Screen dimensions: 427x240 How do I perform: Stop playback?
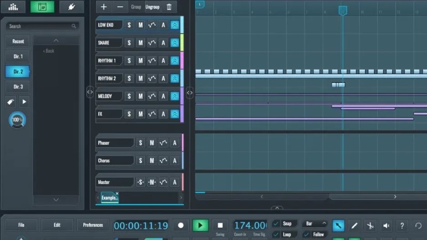tap(220, 226)
